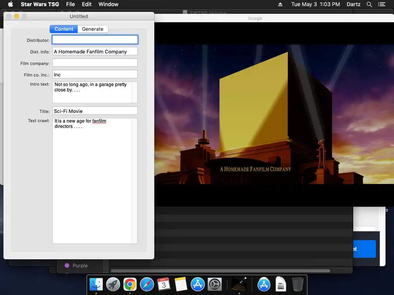
Task: Click the Intro text scrollbar track
Action: click(135, 92)
